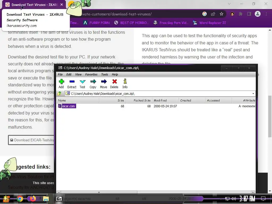The image size is (272, 204).
Task: Show hidden system tray icons chevron
Action: 221,199
